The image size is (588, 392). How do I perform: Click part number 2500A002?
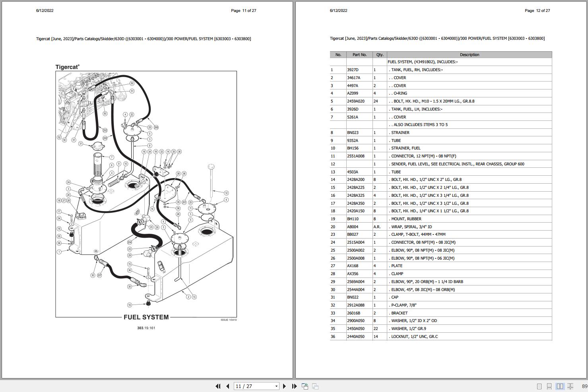(x=356, y=250)
